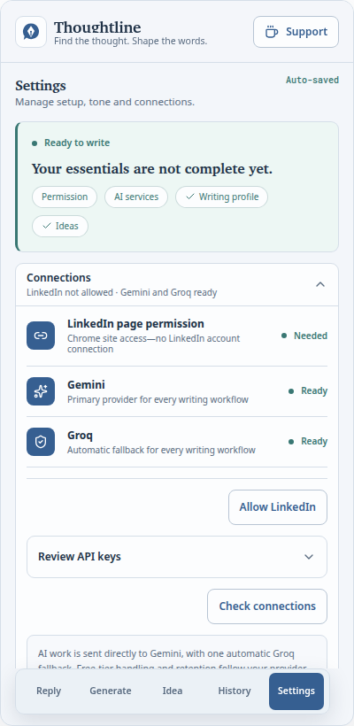Click 'Manage setup, tone and connections.' text
Viewport: 354px width, 726px height.
(105, 102)
